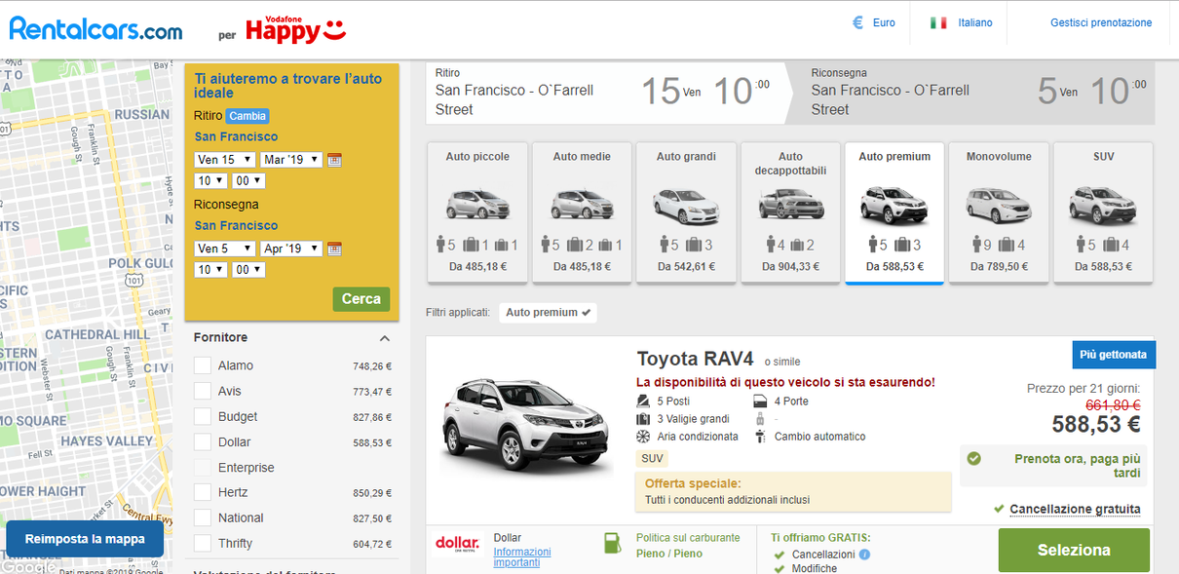Viewport: 1179px width, 574px height.
Task: Click the Cambia pickup location button
Action: point(247,116)
